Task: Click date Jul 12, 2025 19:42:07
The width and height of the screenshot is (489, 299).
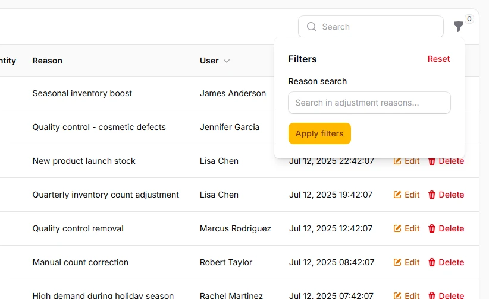Action: [331, 195]
